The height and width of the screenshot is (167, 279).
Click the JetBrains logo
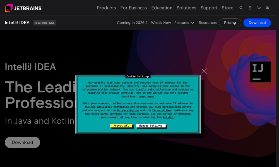[x=23, y=8]
